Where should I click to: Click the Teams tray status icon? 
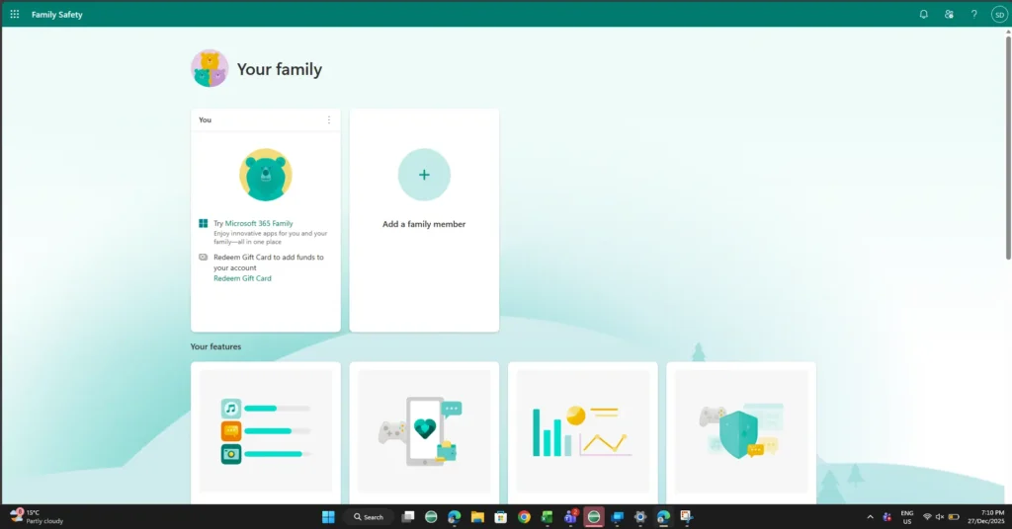pyautogui.click(x=887, y=517)
